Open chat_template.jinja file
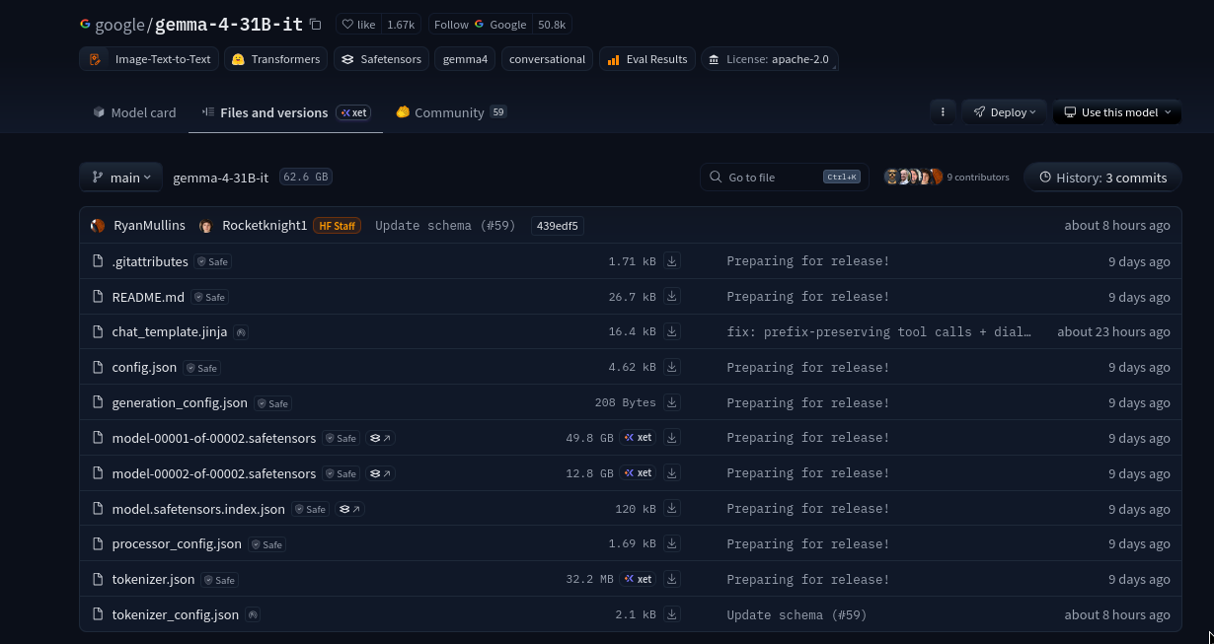This screenshot has width=1214, height=644. pyautogui.click(x=170, y=332)
